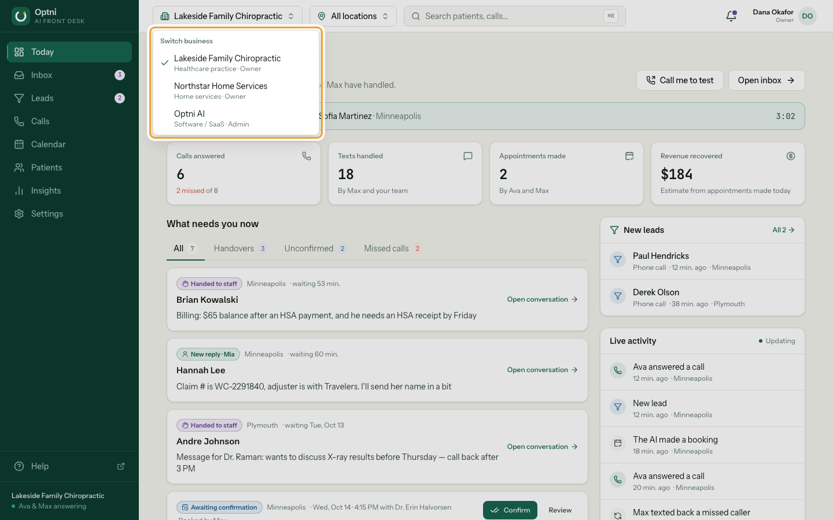Open lead Paul Hendricks
This screenshot has height=520, width=833.
702,261
